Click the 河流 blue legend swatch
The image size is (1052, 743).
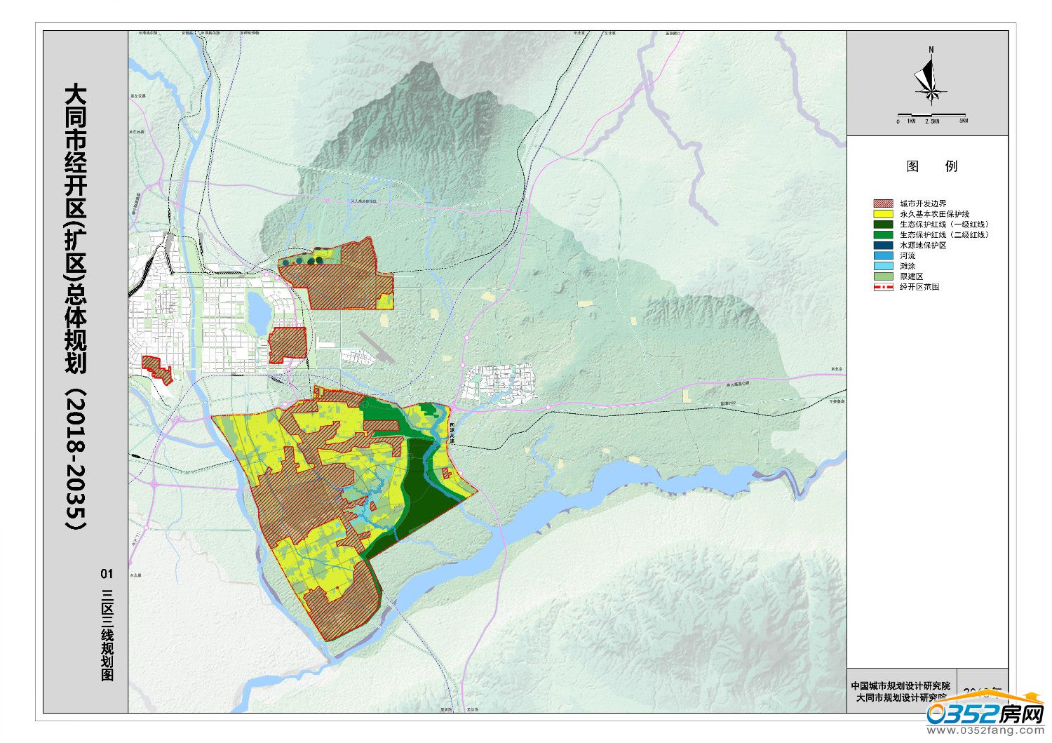[x=883, y=256]
